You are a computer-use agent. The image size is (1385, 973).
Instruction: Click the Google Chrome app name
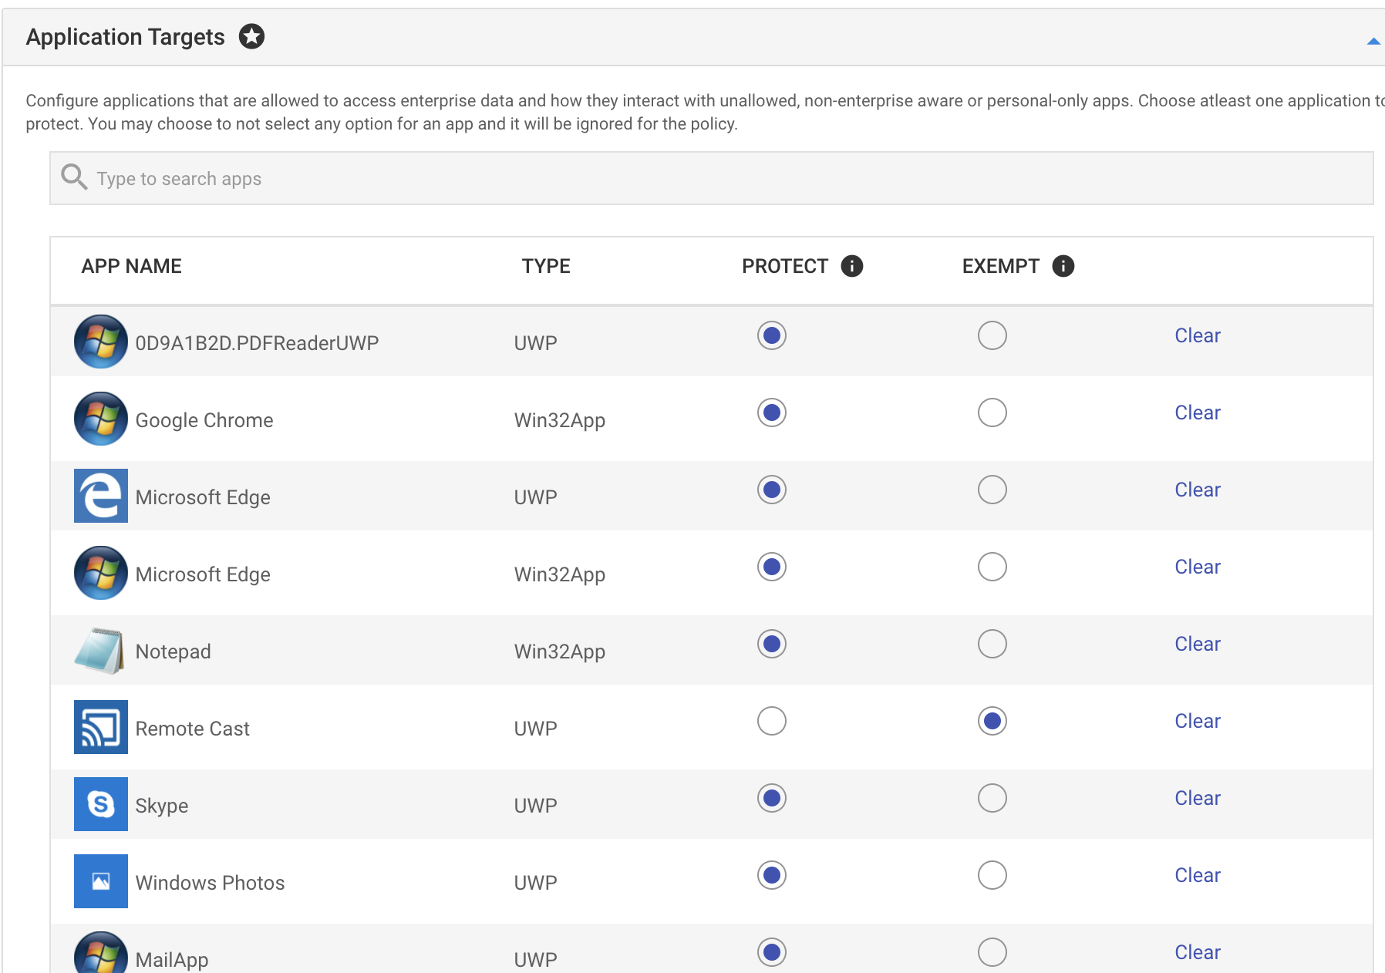(x=204, y=420)
